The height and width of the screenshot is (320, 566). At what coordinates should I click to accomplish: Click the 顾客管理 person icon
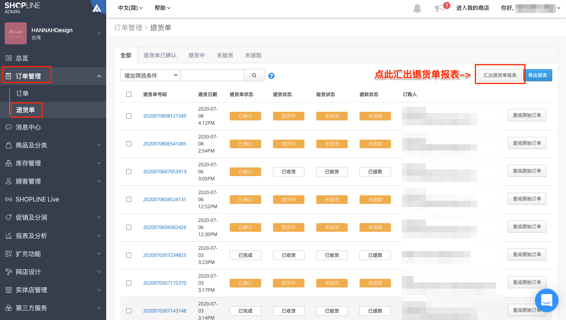click(8, 181)
